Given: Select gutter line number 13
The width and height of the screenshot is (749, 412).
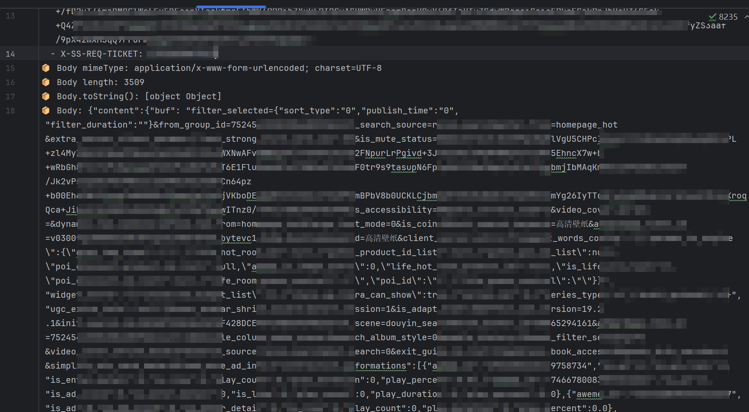Looking at the screenshot, I should coord(10,16).
